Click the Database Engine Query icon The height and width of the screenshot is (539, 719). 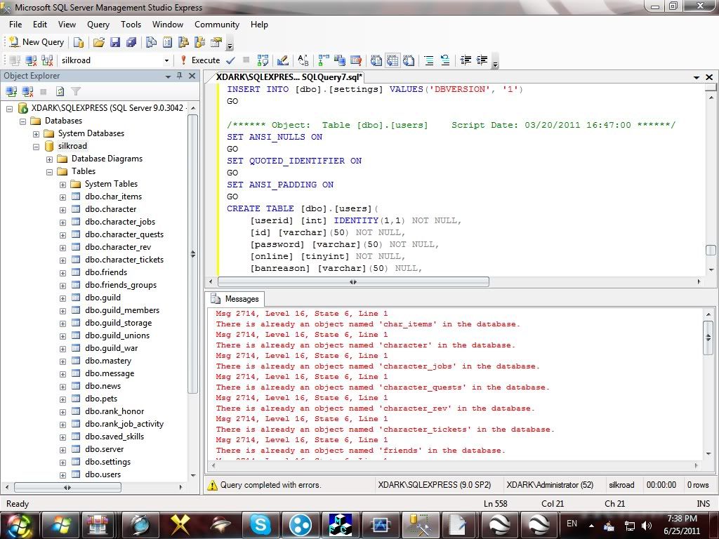pyautogui.click(x=79, y=43)
